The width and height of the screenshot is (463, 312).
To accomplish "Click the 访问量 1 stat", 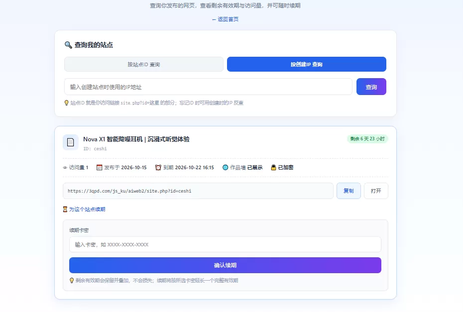I will (76, 168).
